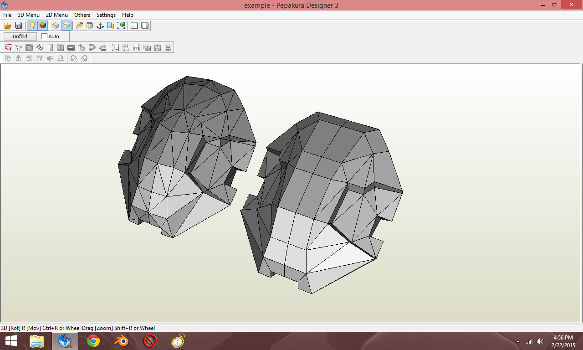The height and width of the screenshot is (350, 583).
Task: Click the pencil edge edit tool
Action: point(79,26)
